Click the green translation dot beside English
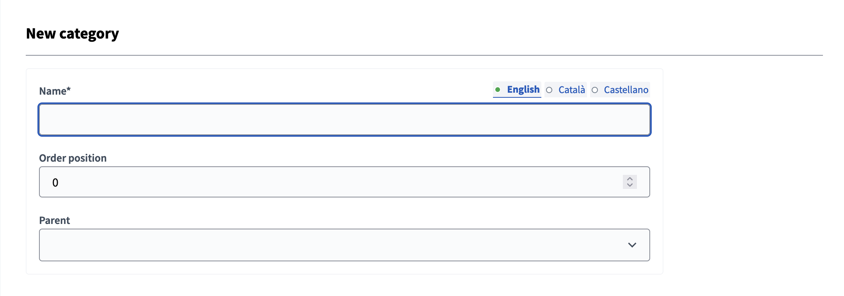The height and width of the screenshot is (296, 844). 498,90
